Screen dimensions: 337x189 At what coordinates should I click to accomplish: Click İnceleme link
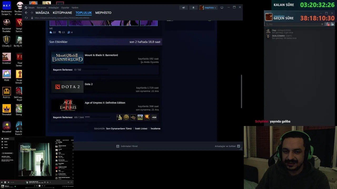click(x=155, y=129)
